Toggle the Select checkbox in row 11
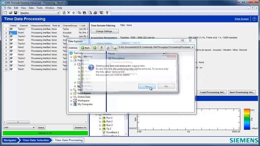Screen dimensions: 260x146 11,66
